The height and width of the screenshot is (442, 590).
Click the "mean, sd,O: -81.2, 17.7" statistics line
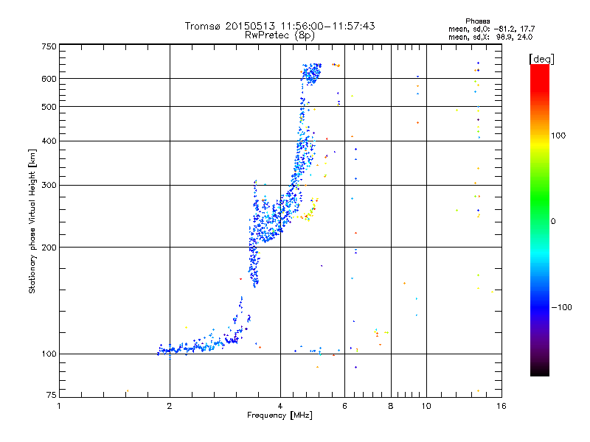point(492,29)
